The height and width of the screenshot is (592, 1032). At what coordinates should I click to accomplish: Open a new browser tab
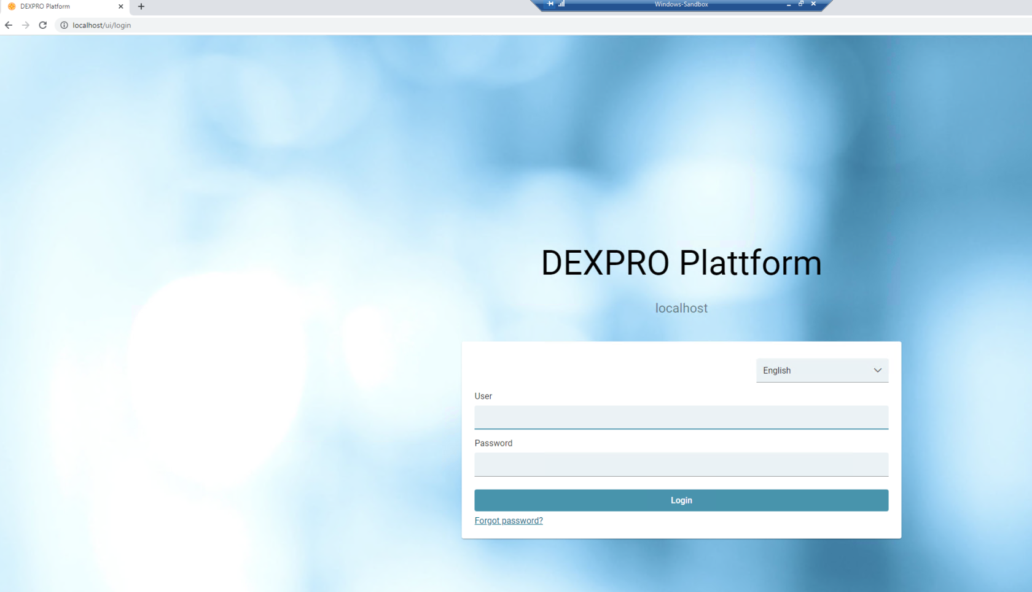pyautogui.click(x=141, y=6)
